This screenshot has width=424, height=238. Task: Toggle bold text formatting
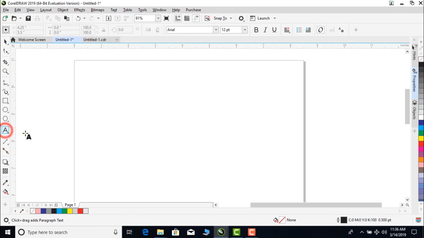click(x=256, y=29)
